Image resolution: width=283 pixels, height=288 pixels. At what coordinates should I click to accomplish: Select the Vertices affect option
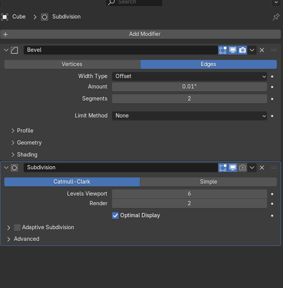point(72,64)
